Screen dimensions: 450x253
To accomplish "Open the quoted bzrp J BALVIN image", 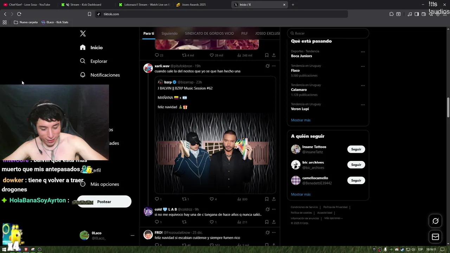I will pos(215,153).
